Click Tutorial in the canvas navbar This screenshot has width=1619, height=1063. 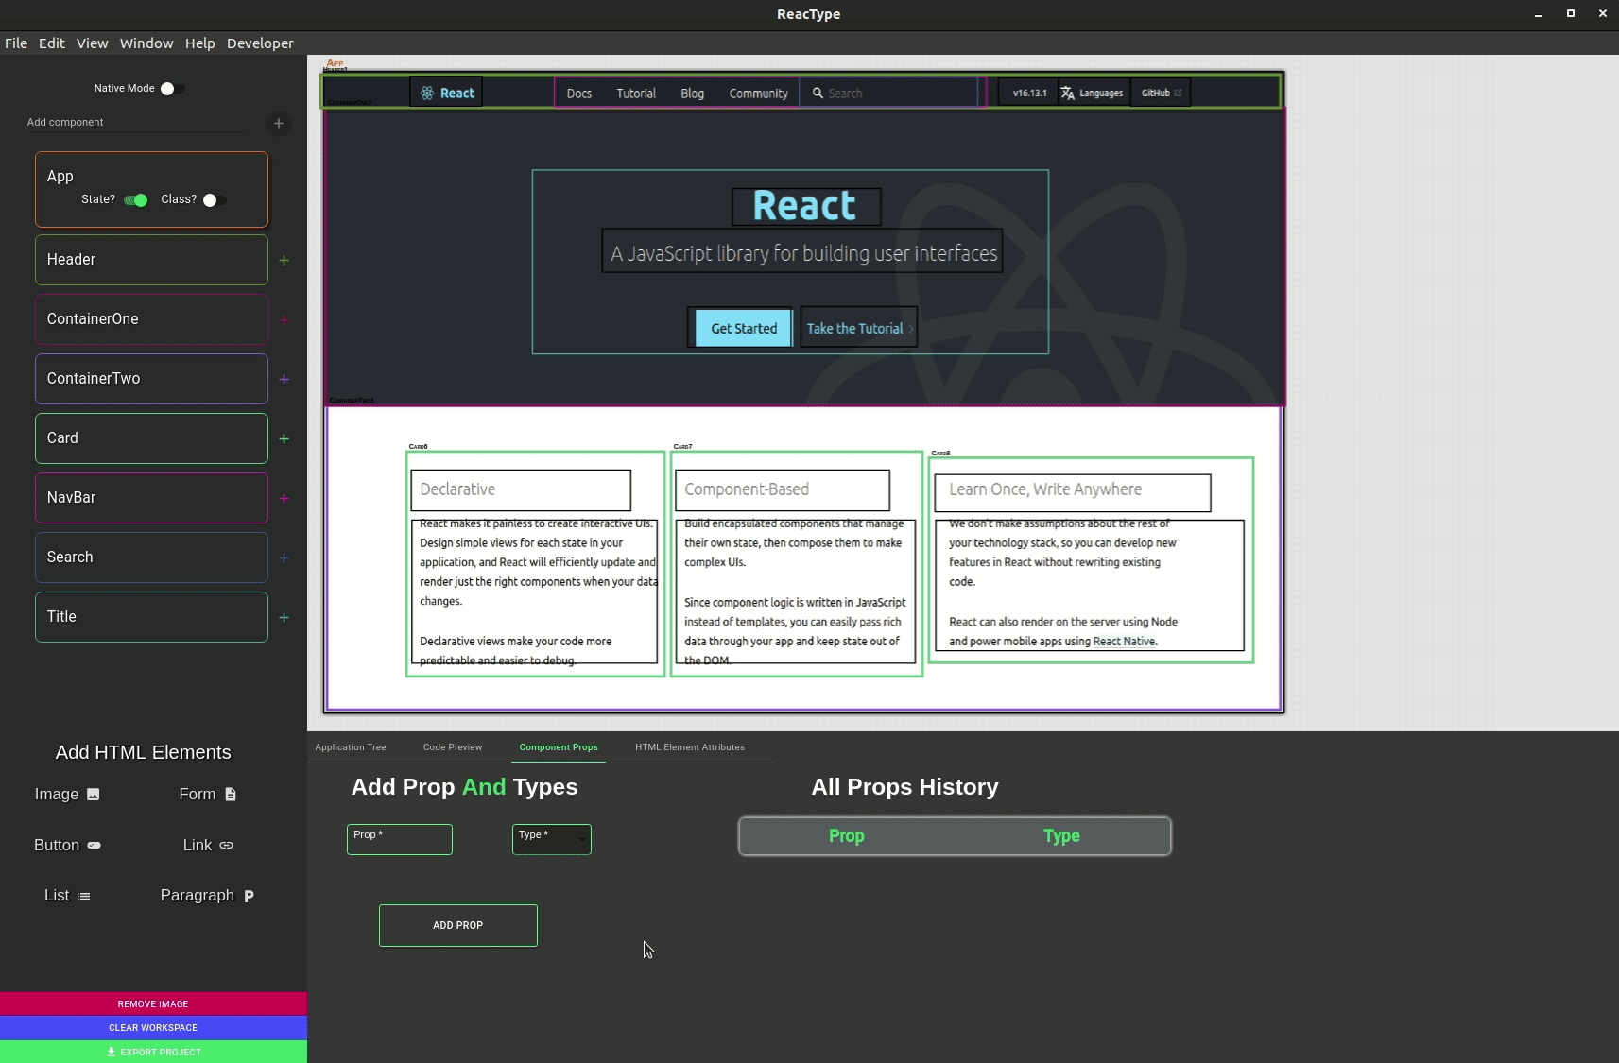pyautogui.click(x=636, y=94)
